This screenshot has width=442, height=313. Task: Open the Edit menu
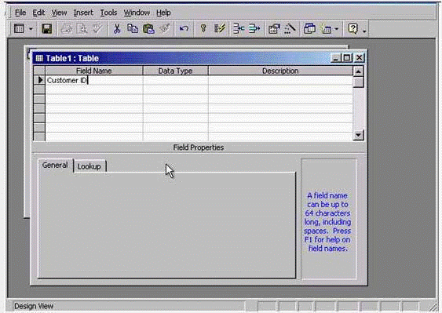click(x=38, y=13)
